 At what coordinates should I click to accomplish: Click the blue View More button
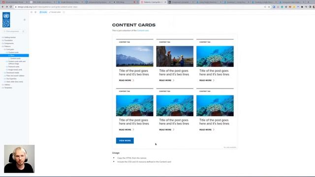tap(125, 141)
